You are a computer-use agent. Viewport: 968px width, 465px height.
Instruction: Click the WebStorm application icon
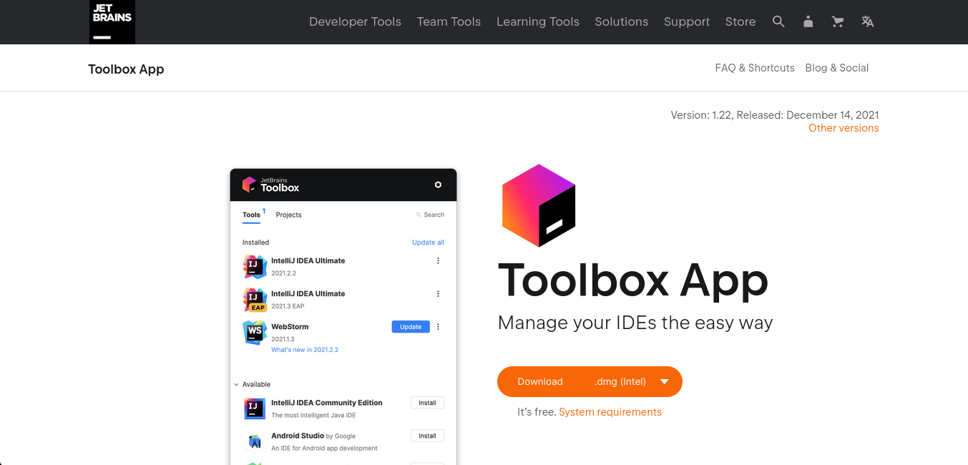pyautogui.click(x=254, y=331)
